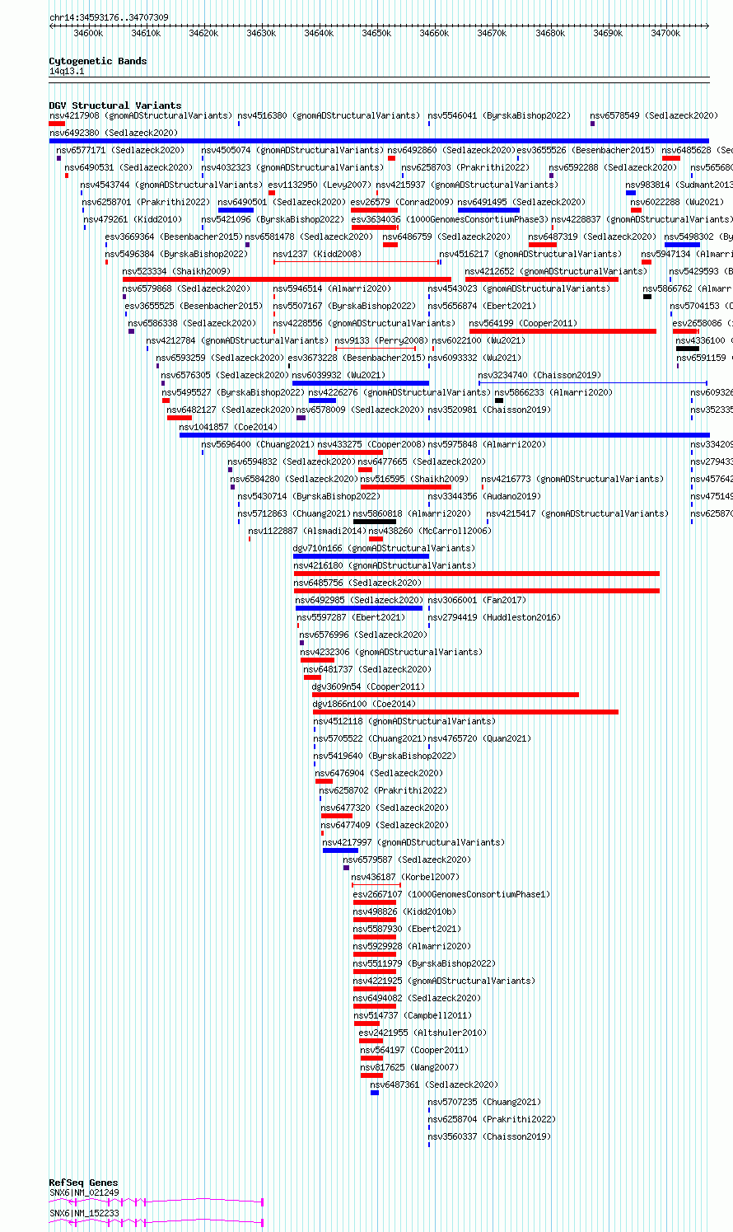Click nsv4217908 (gnomADStructuralVariants) label
The height and width of the screenshot is (1232, 733).
[140, 115]
